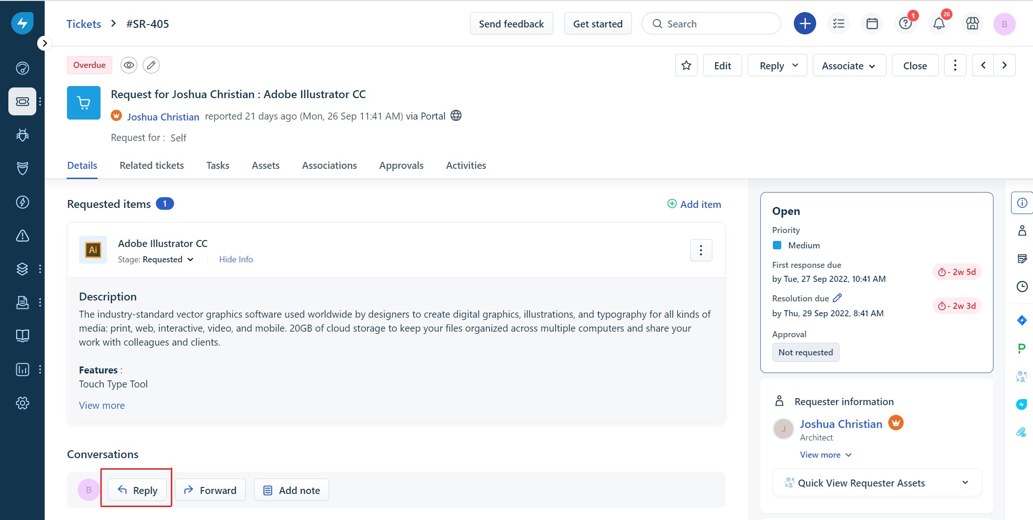Open the calendar icon in top bar

pyautogui.click(x=872, y=24)
